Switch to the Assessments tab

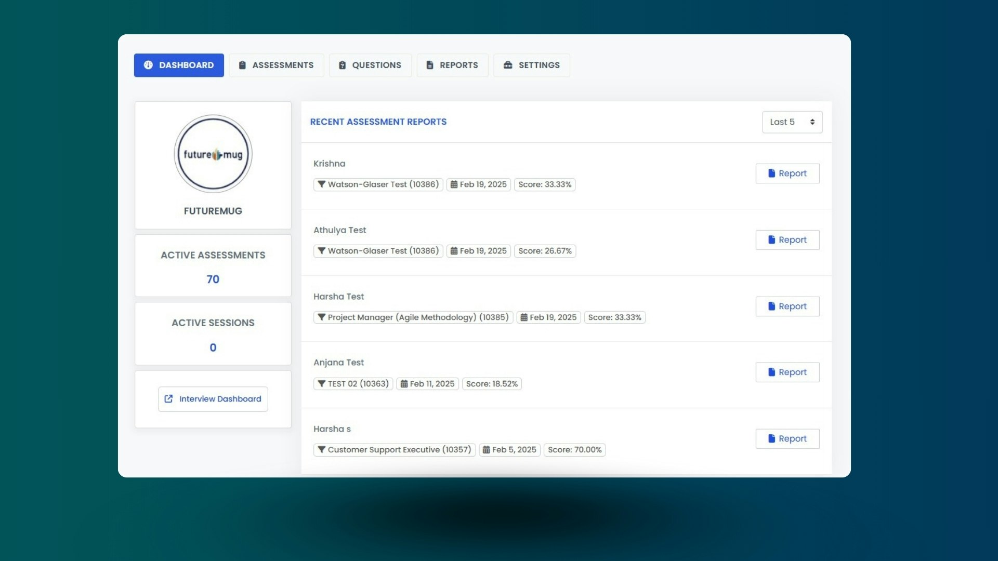point(276,65)
